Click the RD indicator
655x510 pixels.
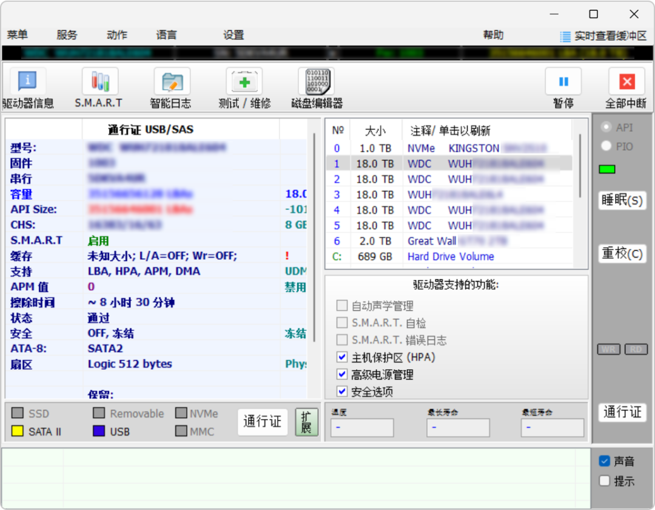(636, 350)
